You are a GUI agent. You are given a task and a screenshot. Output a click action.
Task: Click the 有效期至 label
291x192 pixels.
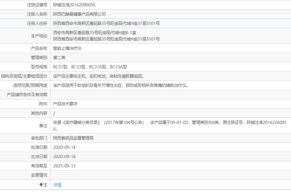pyautogui.click(x=39, y=166)
